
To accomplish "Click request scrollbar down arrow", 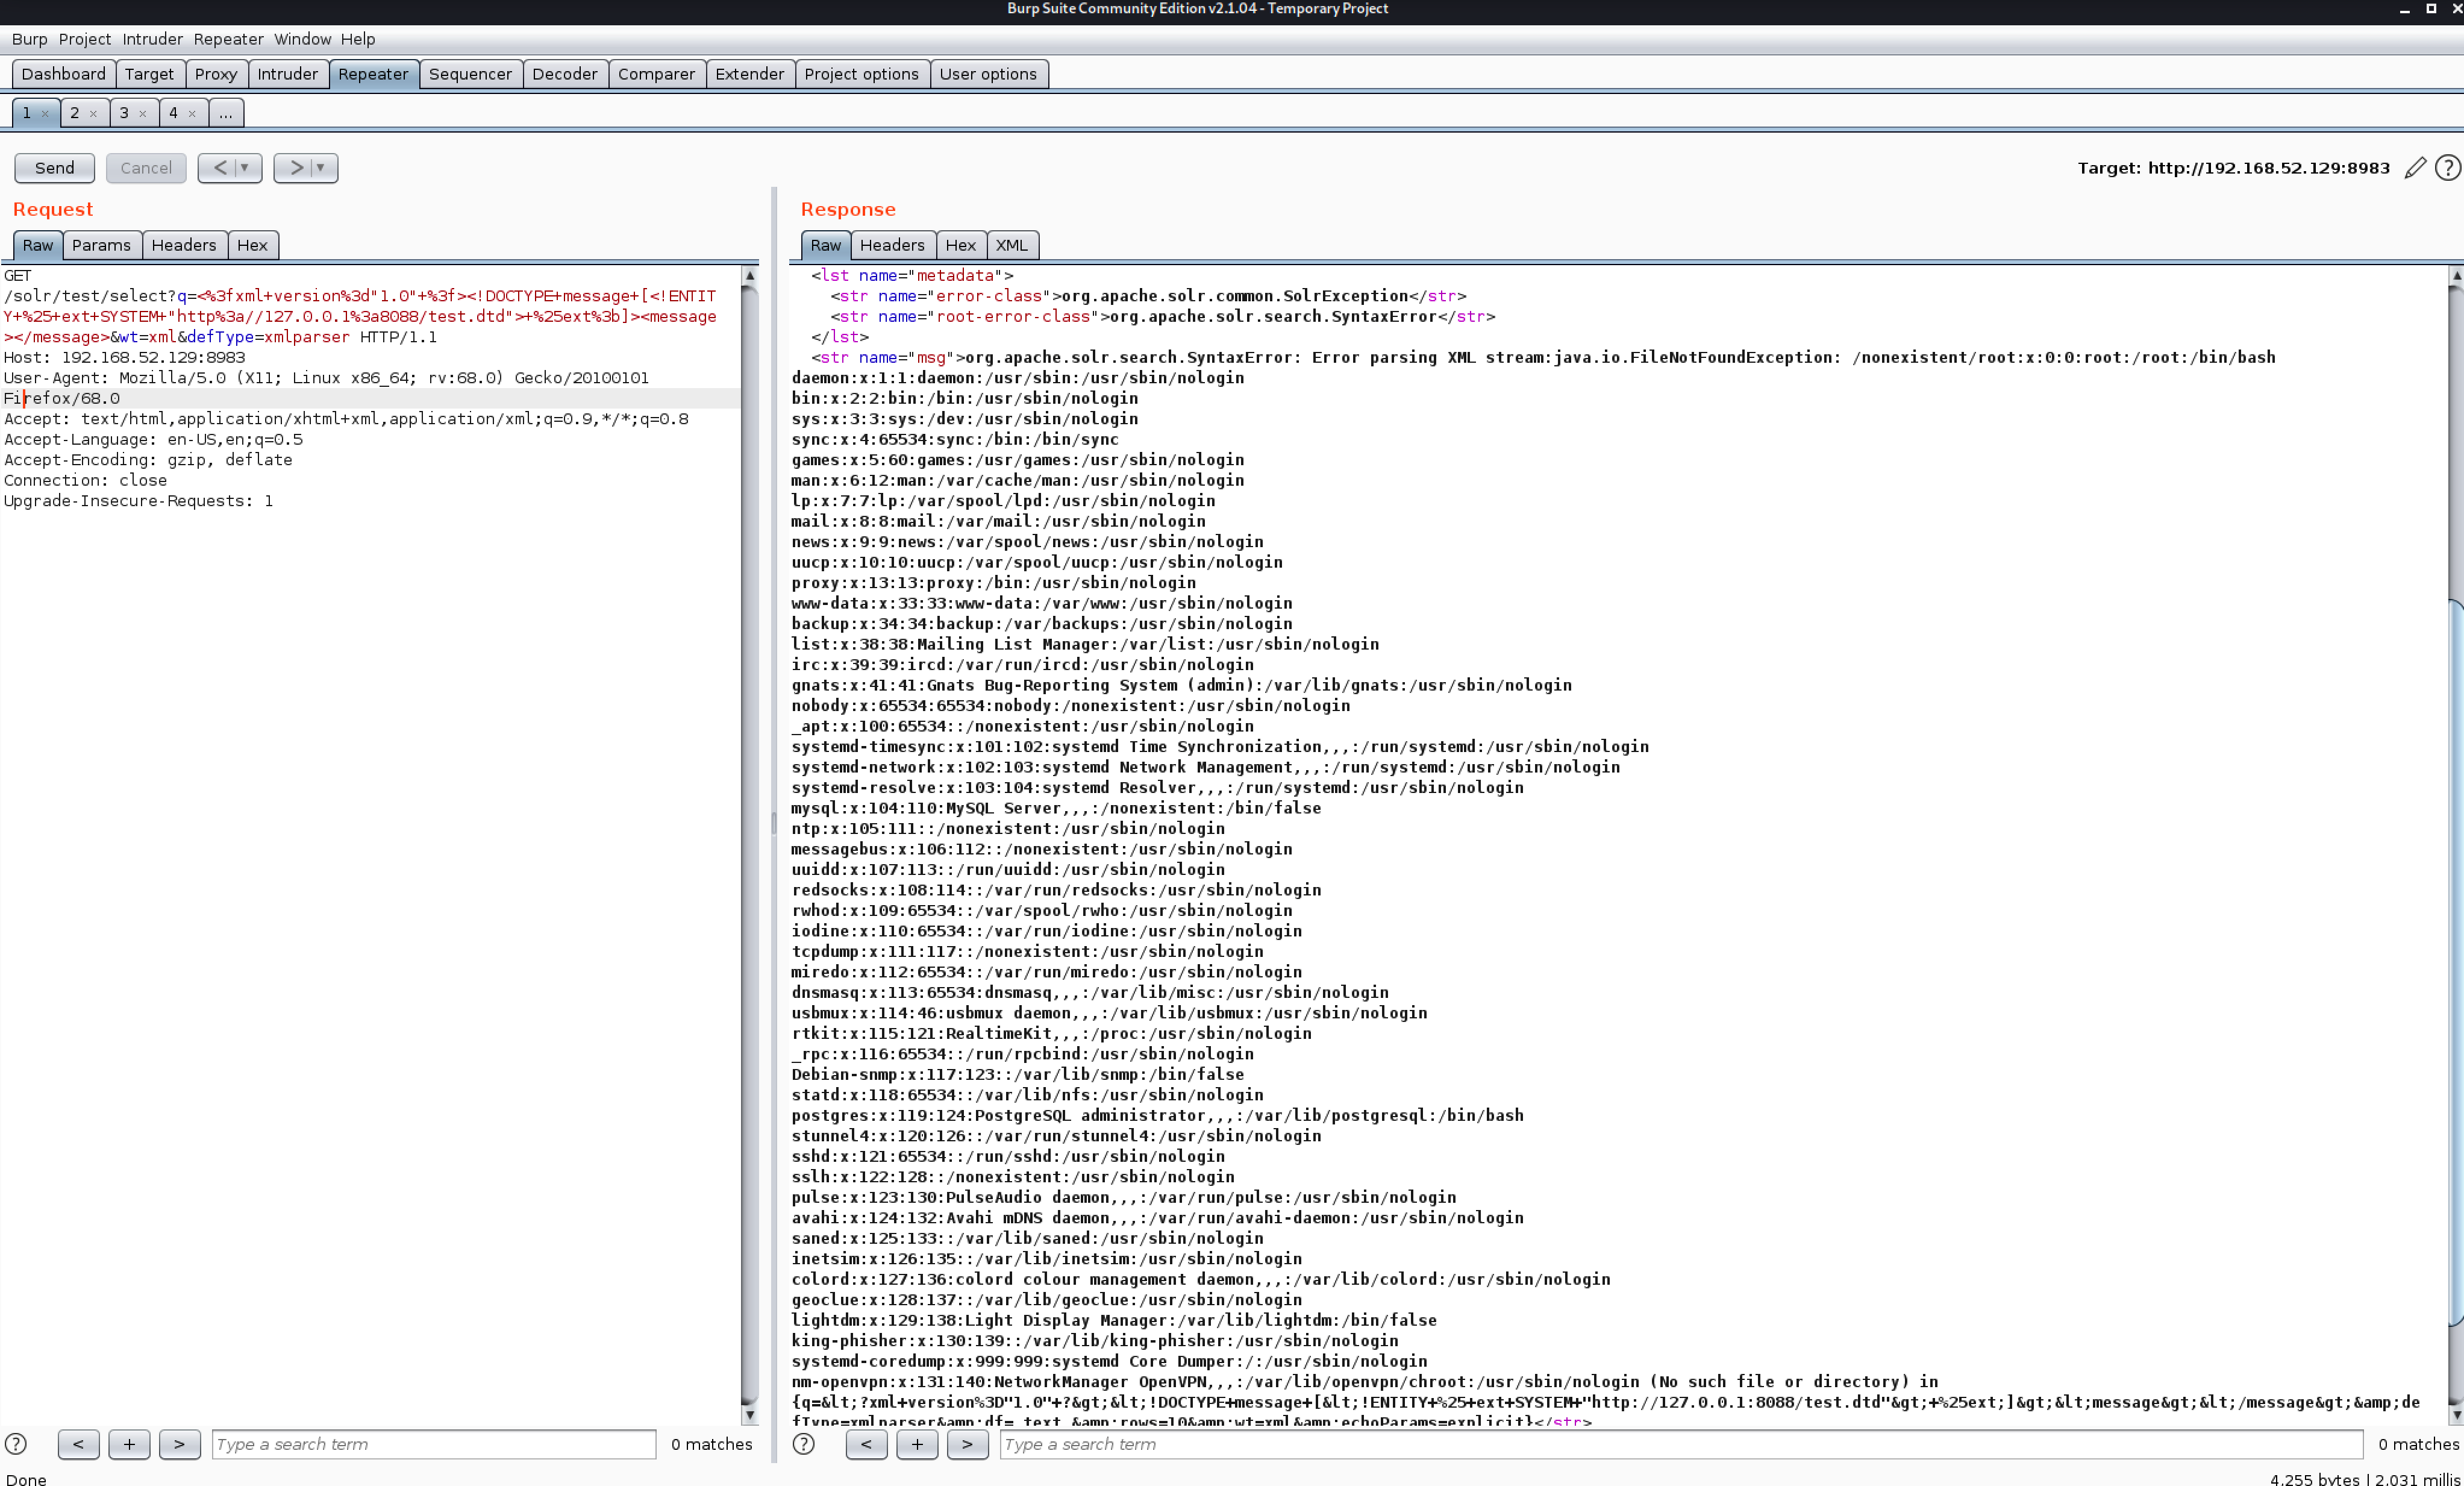I will coord(749,1416).
